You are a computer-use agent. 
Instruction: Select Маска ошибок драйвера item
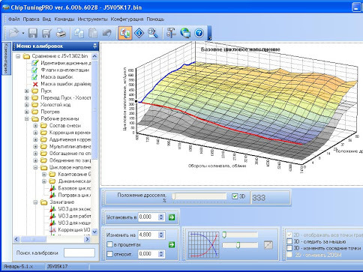click(66, 84)
